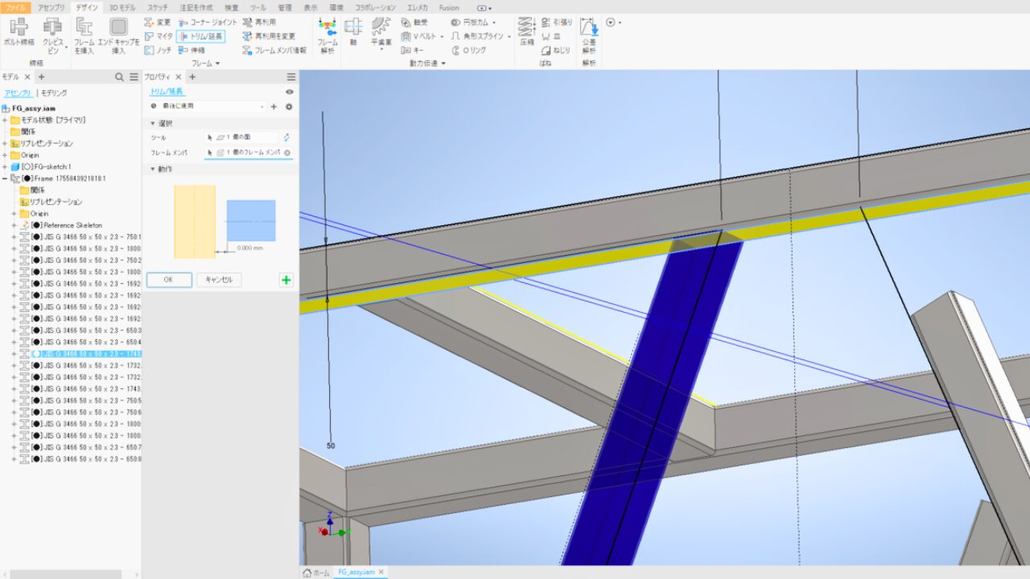The width and height of the screenshot is (1030, 579).
Task: Clear the フレームメンバ selection
Action: [287, 152]
